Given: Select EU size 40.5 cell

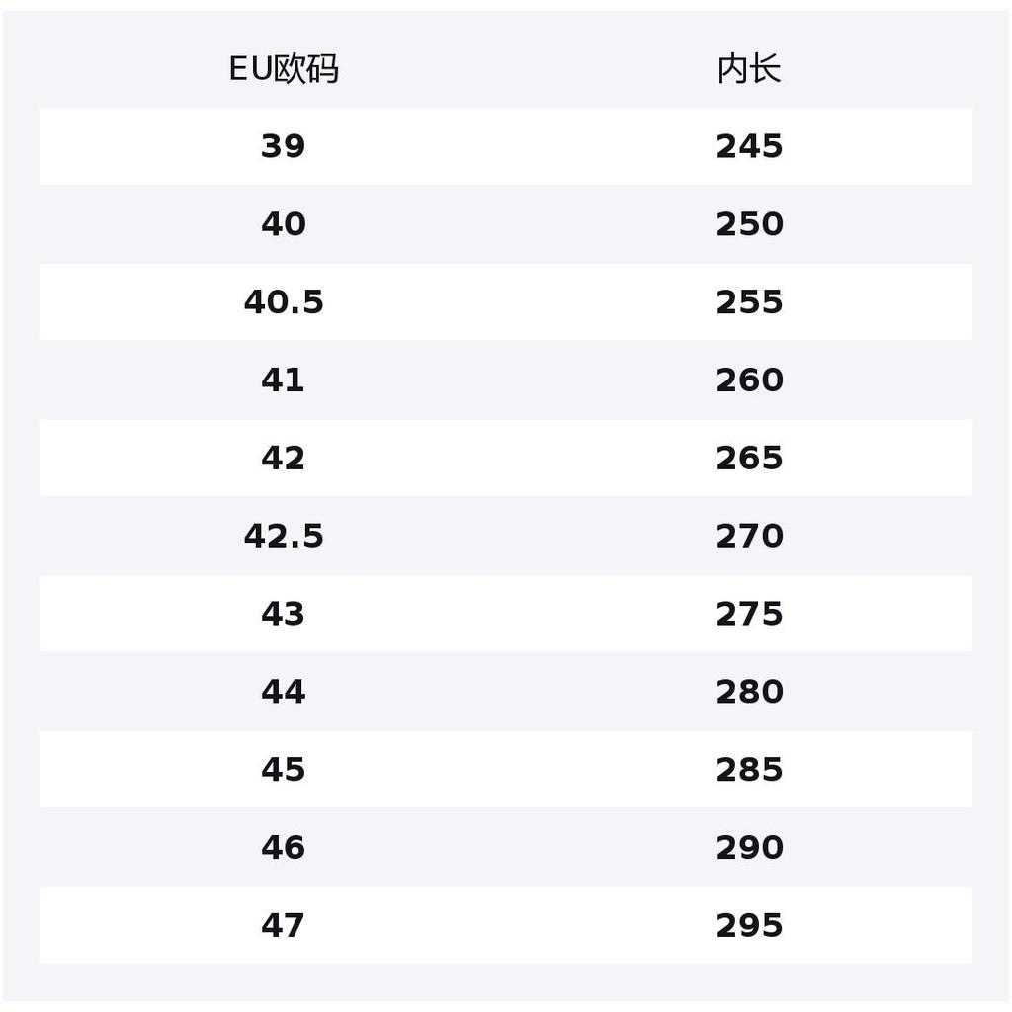Looking at the screenshot, I should click(283, 302).
